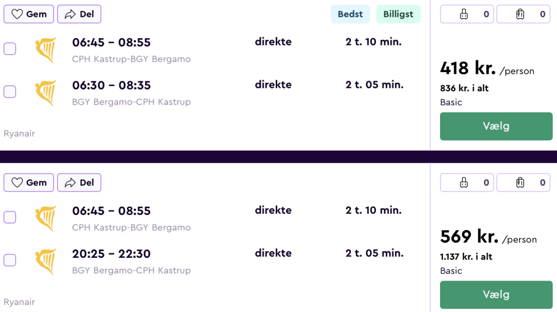Tick checkbox for 20:25 Bergamo return flight
Screen dimensions: 557x312
pyautogui.click(x=10, y=260)
